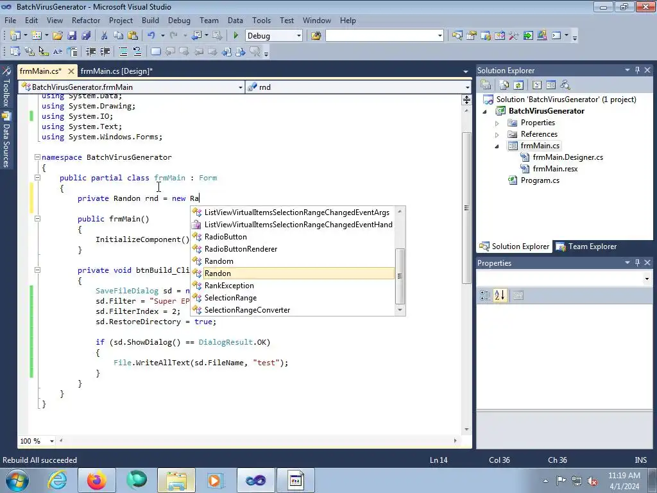Select frmMain.Designer.cs in Solution Explorer
Image resolution: width=657 pixels, height=493 pixels.
click(567, 157)
